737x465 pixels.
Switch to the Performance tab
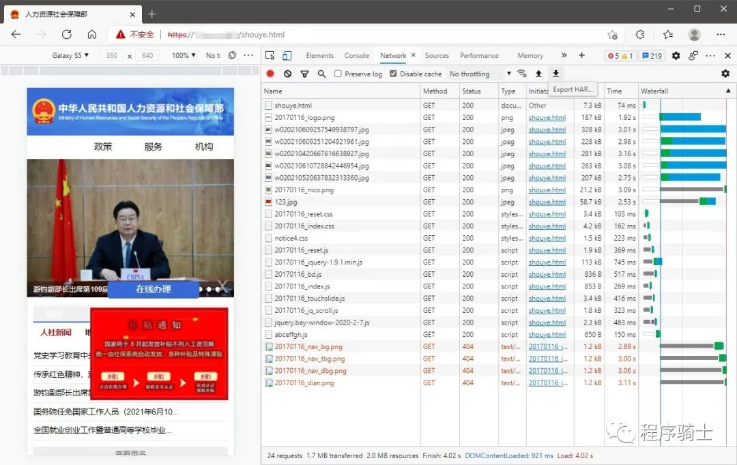pos(480,55)
